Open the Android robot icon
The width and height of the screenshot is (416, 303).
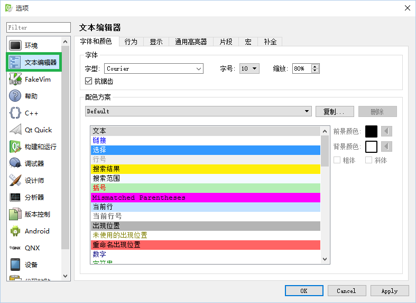coord(15,231)
